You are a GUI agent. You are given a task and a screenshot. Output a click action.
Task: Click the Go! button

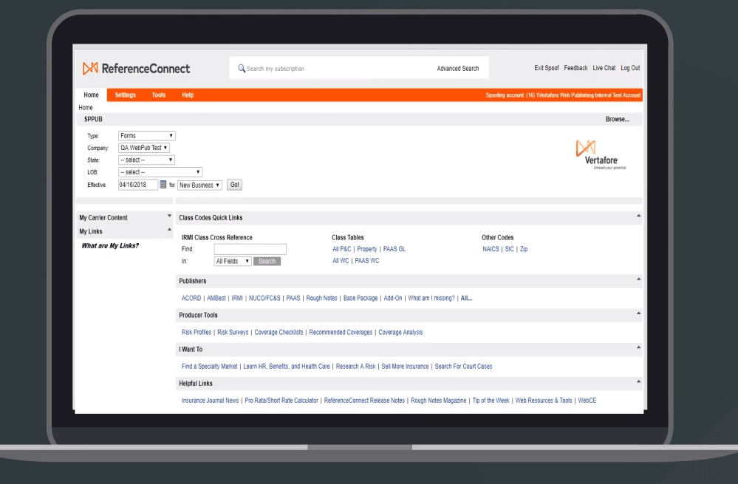[234, 185]
